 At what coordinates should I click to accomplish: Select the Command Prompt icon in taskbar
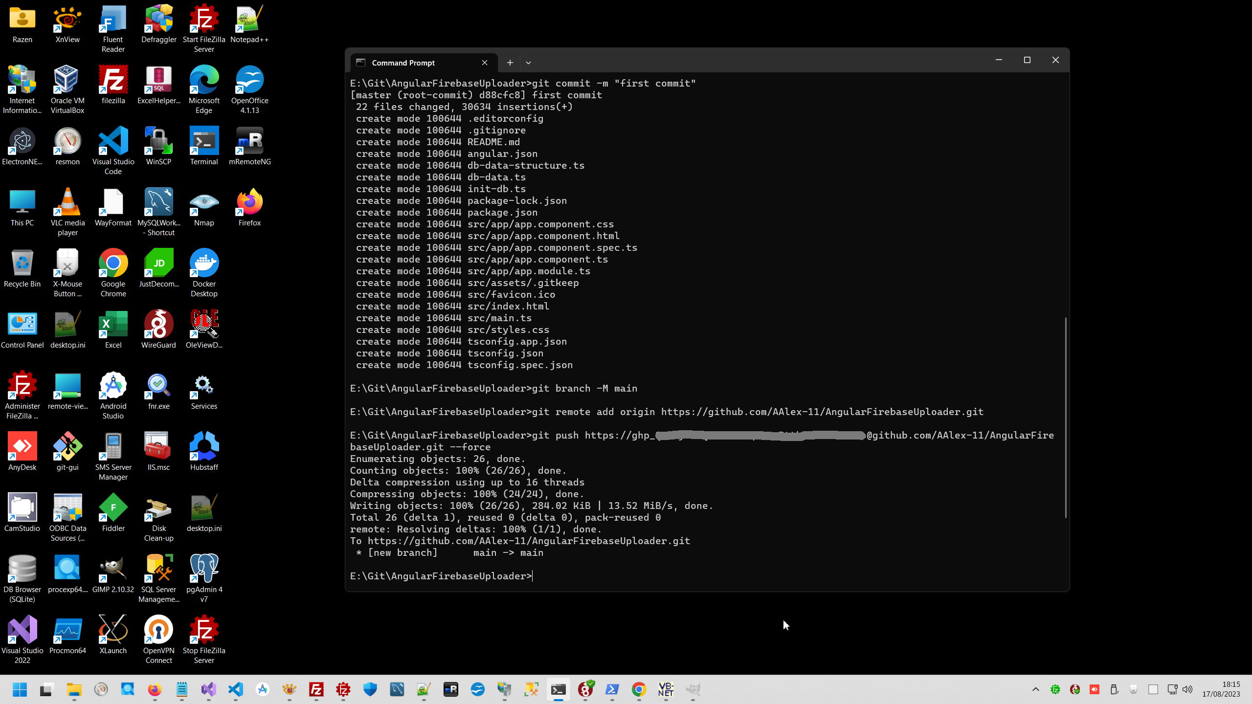(x=558, y=690)
